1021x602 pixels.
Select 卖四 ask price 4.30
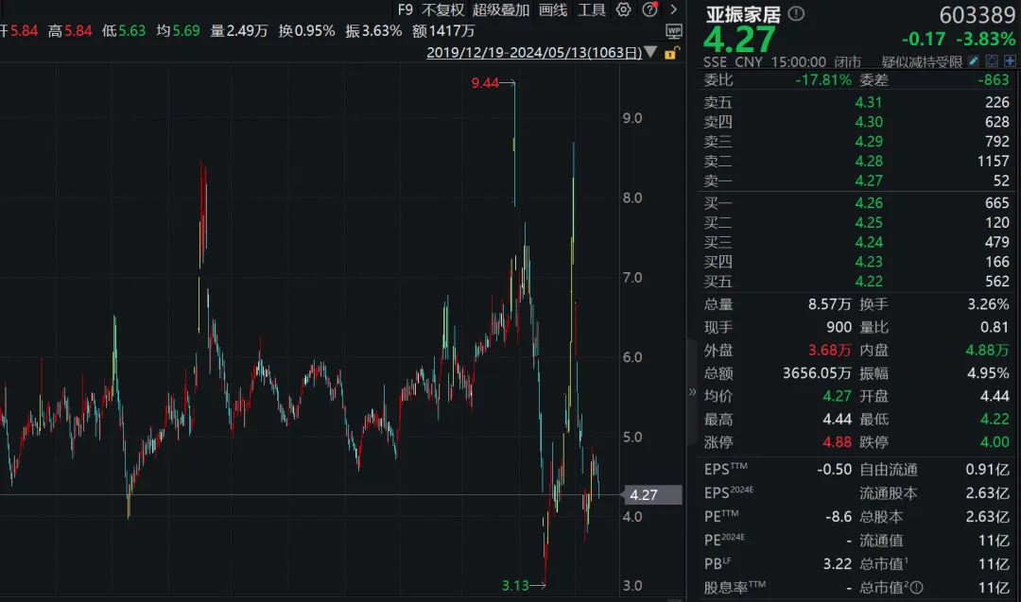869,122
